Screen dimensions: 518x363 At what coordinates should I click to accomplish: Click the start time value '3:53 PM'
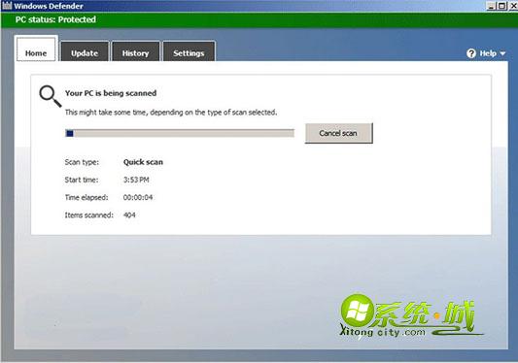point(136,180)
